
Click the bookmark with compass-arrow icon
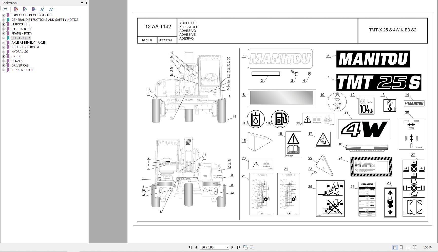pyautogui.click(x=33, y=9)
